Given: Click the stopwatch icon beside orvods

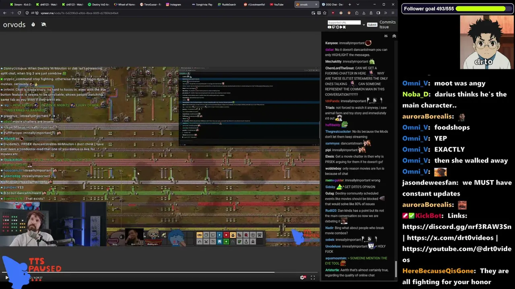Looking at the screenshot, I should tap(33, 24).
